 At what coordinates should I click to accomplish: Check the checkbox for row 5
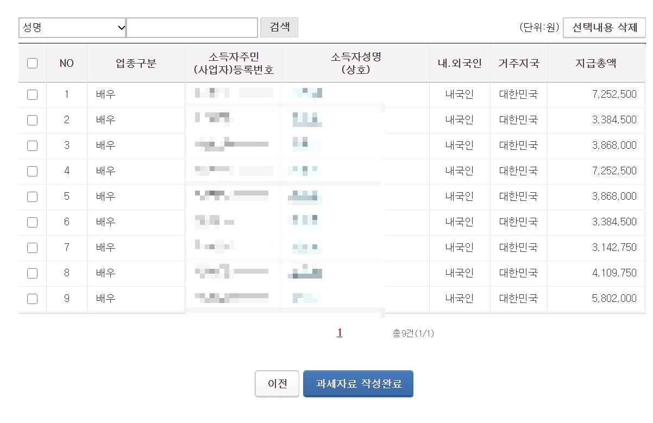coord(32,197)
